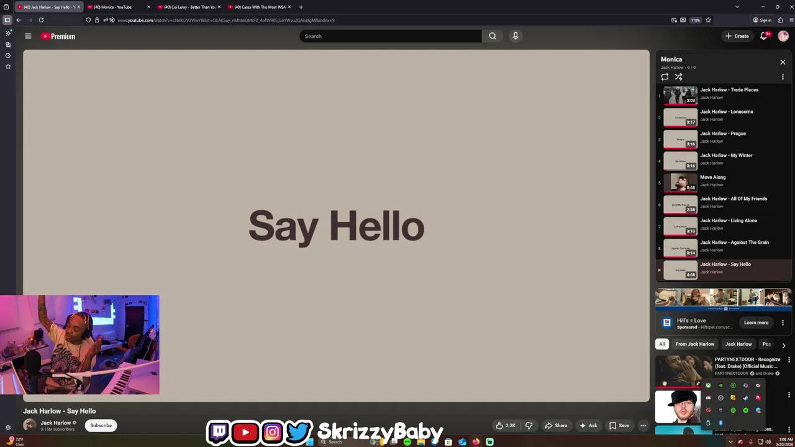
Task: Click the site shield tracking protection icon
Action: [88, 20]
